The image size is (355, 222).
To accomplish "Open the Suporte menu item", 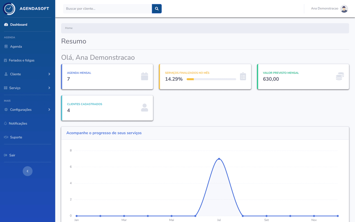I will point(28,137).
